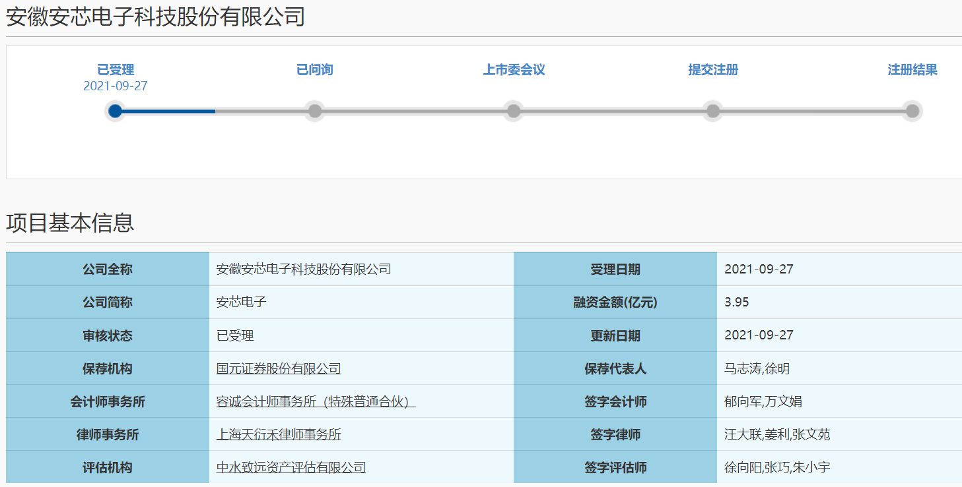Click the names 郁向军,万文娟
This screenshot has height=487, width=962.
[763, 401]
